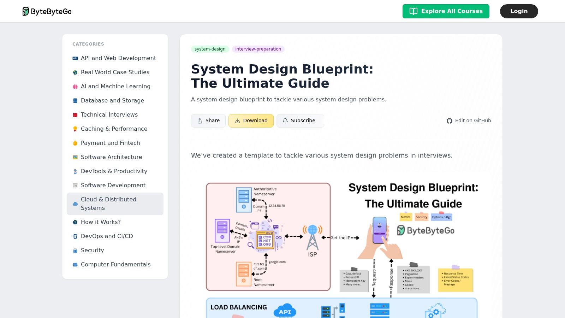
Task: Click the cycle icon for DevOps and CI/CD
Action: (75, 236)
